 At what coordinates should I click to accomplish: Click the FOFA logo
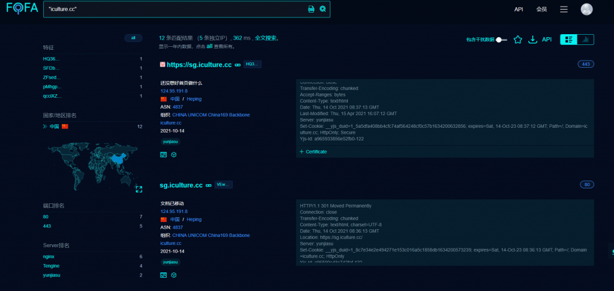(x=22, y=8)
